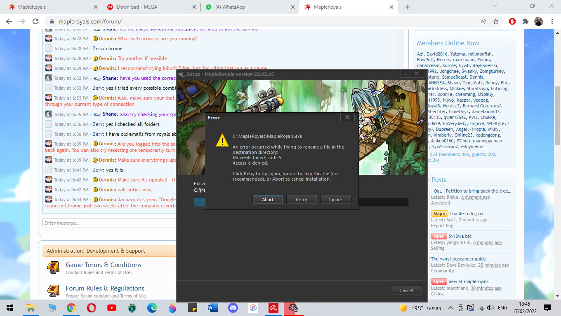Click the address bar URL

click(x=90, y=21)
